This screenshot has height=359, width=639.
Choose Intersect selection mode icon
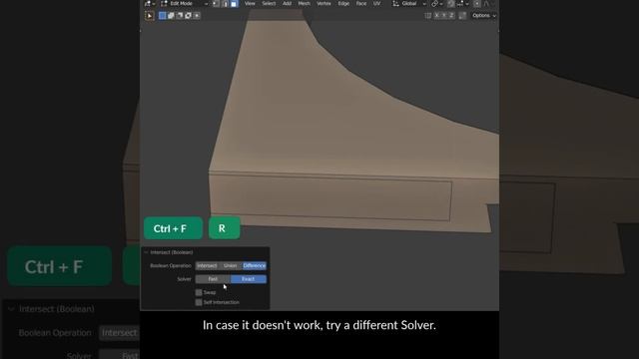[x=197, y=16]
